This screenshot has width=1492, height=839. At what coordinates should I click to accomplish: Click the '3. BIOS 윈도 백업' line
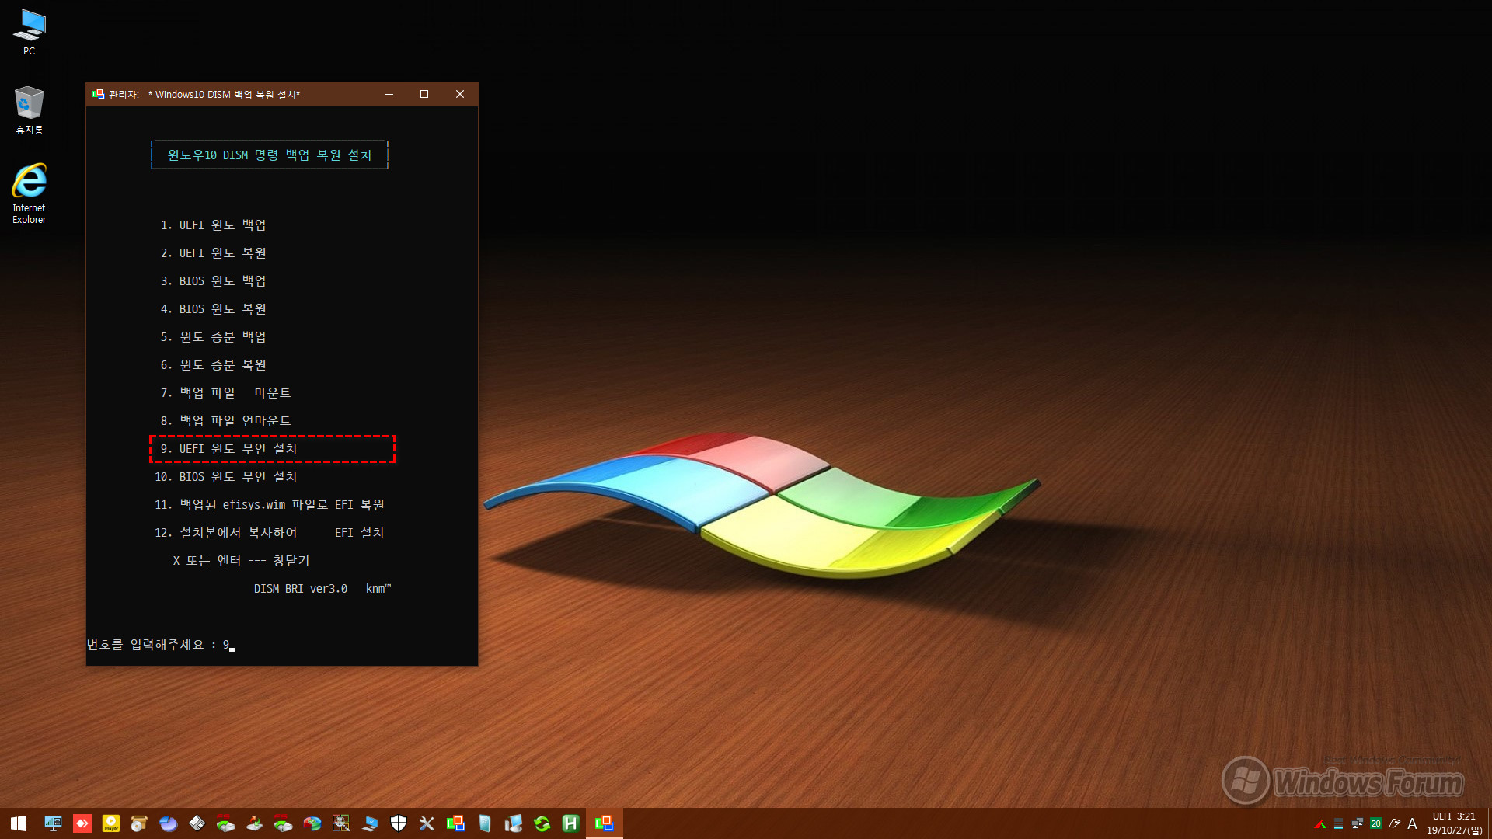coord(213,281)
